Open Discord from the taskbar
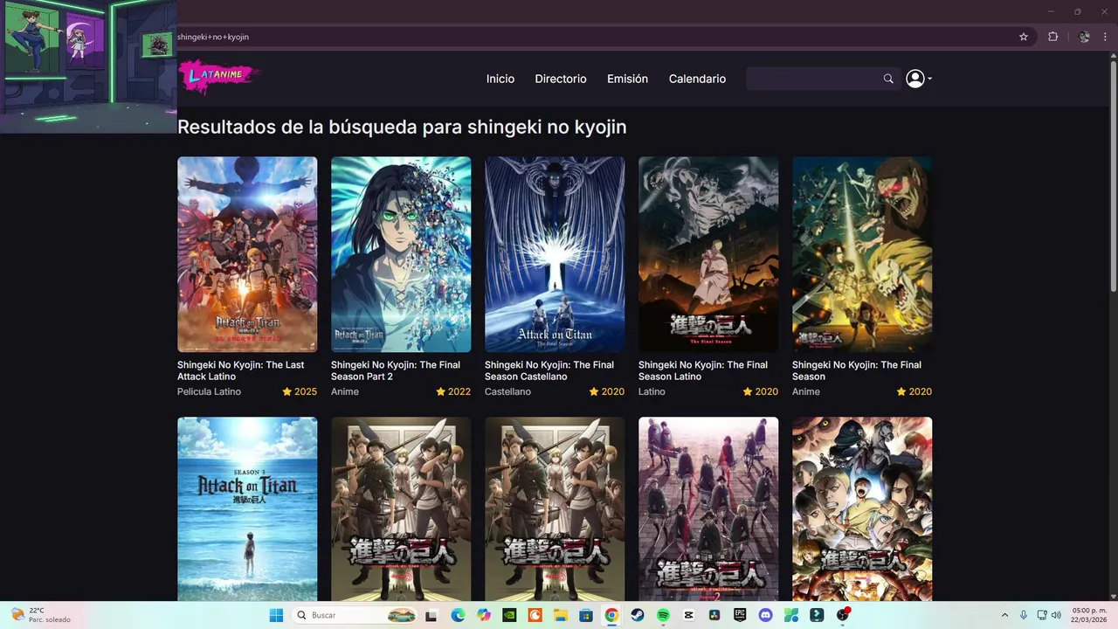1118x629 pixels. 765,615
